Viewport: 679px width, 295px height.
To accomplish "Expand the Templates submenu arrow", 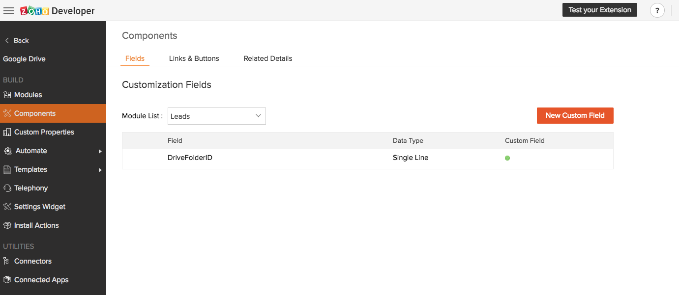I will (100, 170).
